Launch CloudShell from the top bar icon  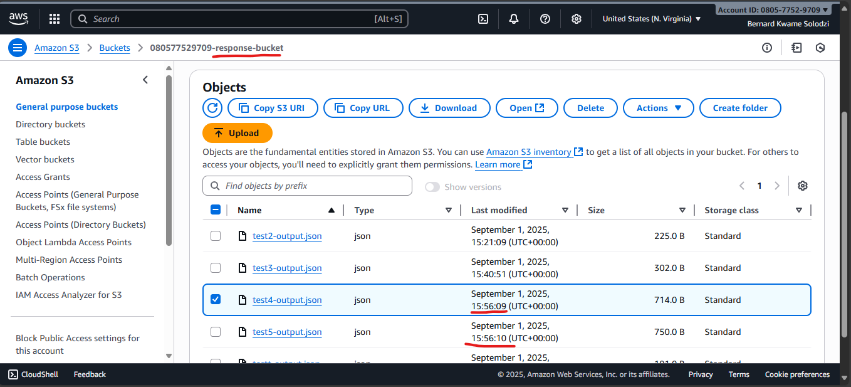click(x=483, y=19)
